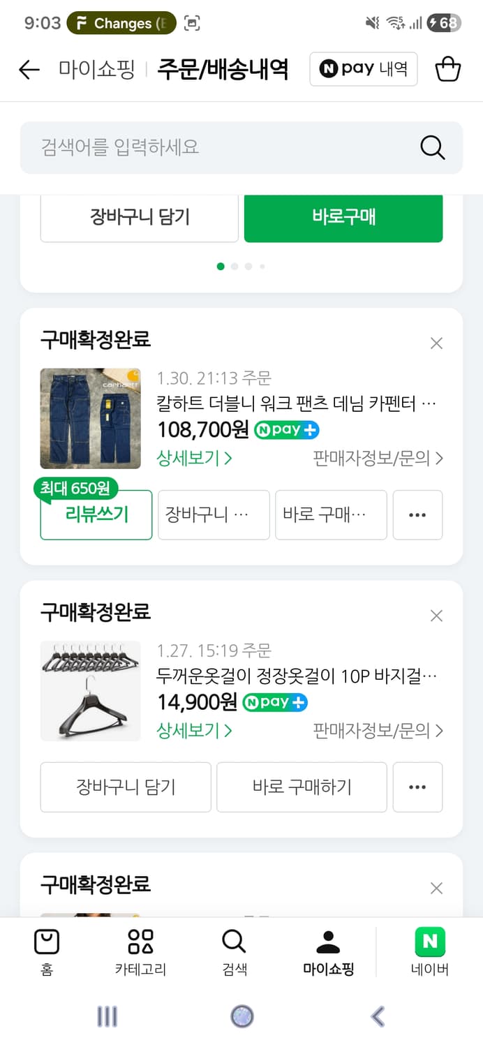Screen dimensions: 483x1047
Task: Close the hanger order card via X
Action: coord(436,615)
